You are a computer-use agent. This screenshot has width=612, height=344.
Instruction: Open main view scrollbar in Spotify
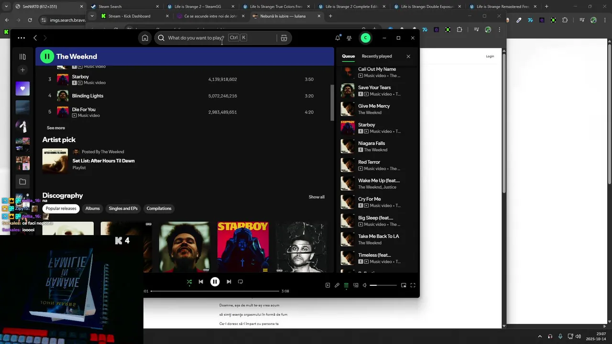tap(332, 103)
